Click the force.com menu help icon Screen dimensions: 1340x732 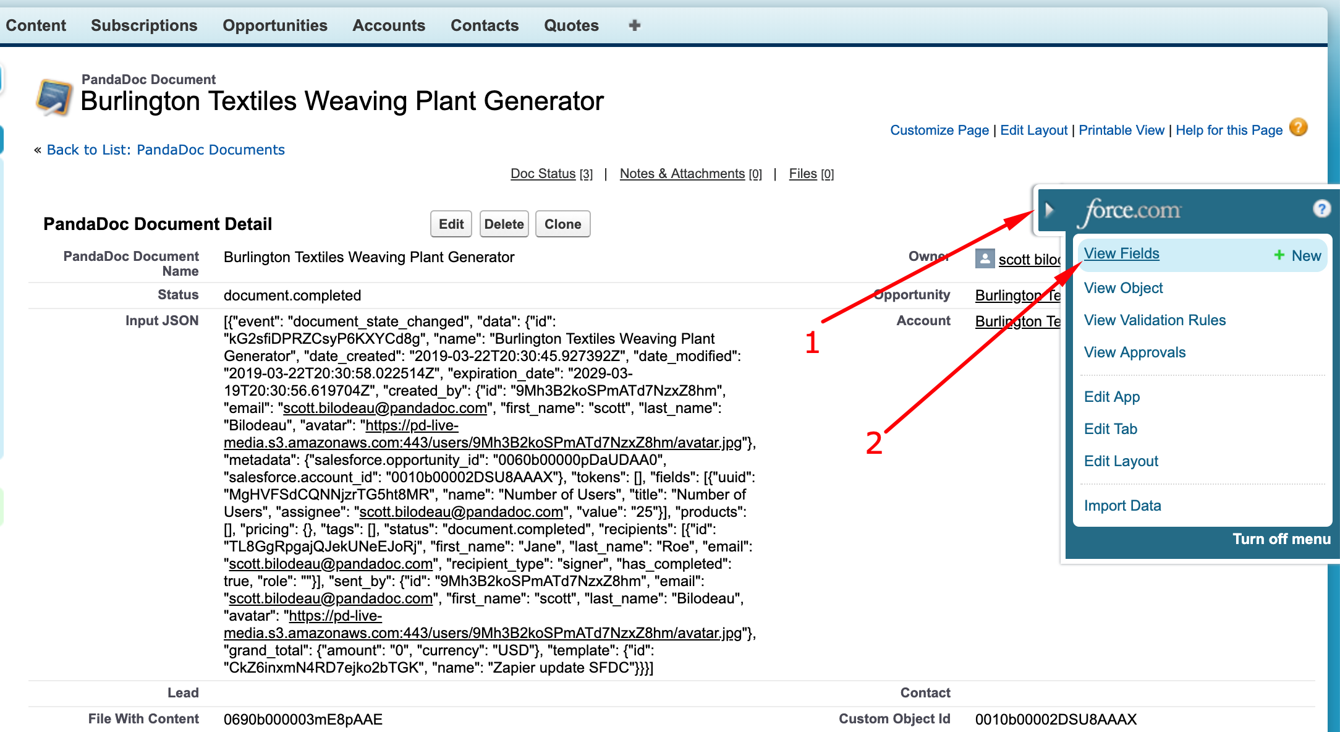click(x=1321, y=209)
